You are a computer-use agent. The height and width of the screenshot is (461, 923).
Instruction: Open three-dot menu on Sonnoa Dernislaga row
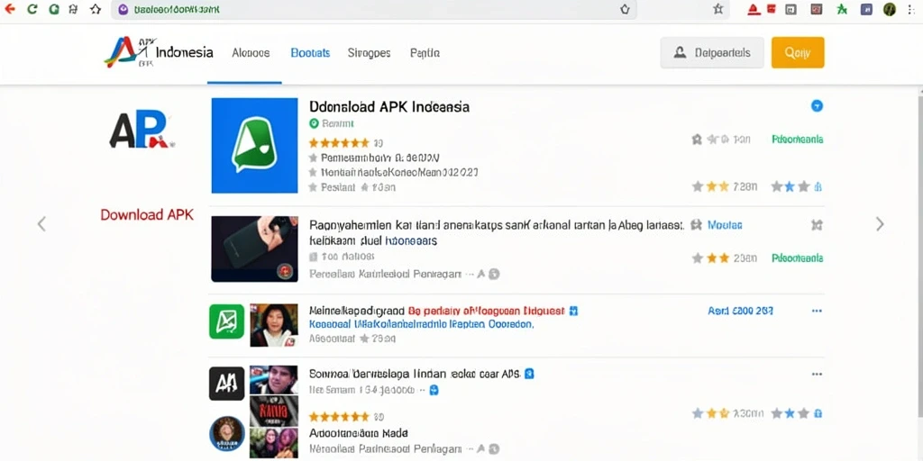pos(817,374)
